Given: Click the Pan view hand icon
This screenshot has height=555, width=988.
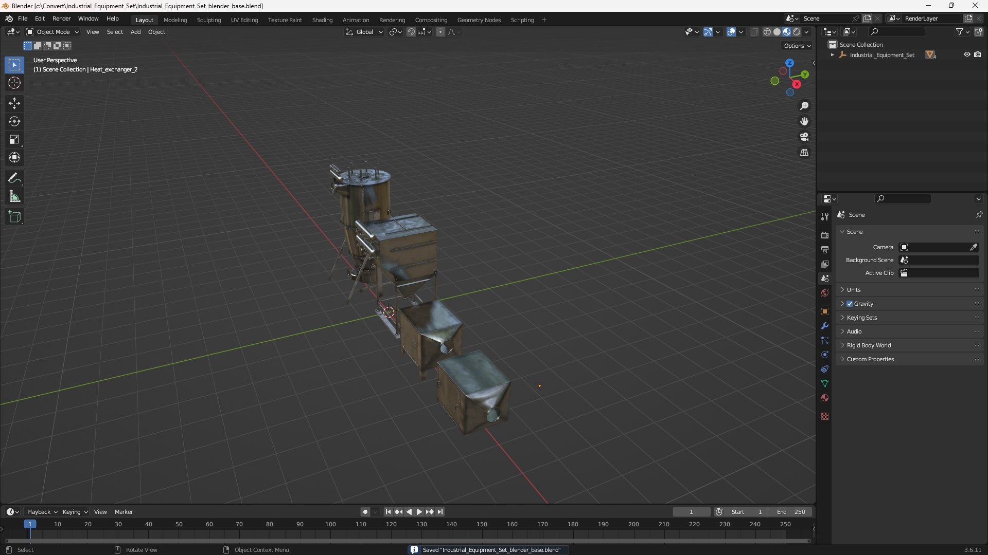Looking at the screenshot, I should click(804, 121).
